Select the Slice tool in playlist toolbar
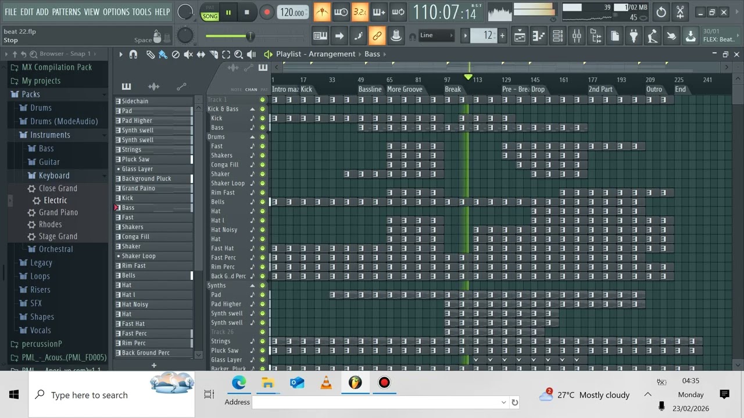The height and width of the screenshot is (418, 744). click(213, 54)
